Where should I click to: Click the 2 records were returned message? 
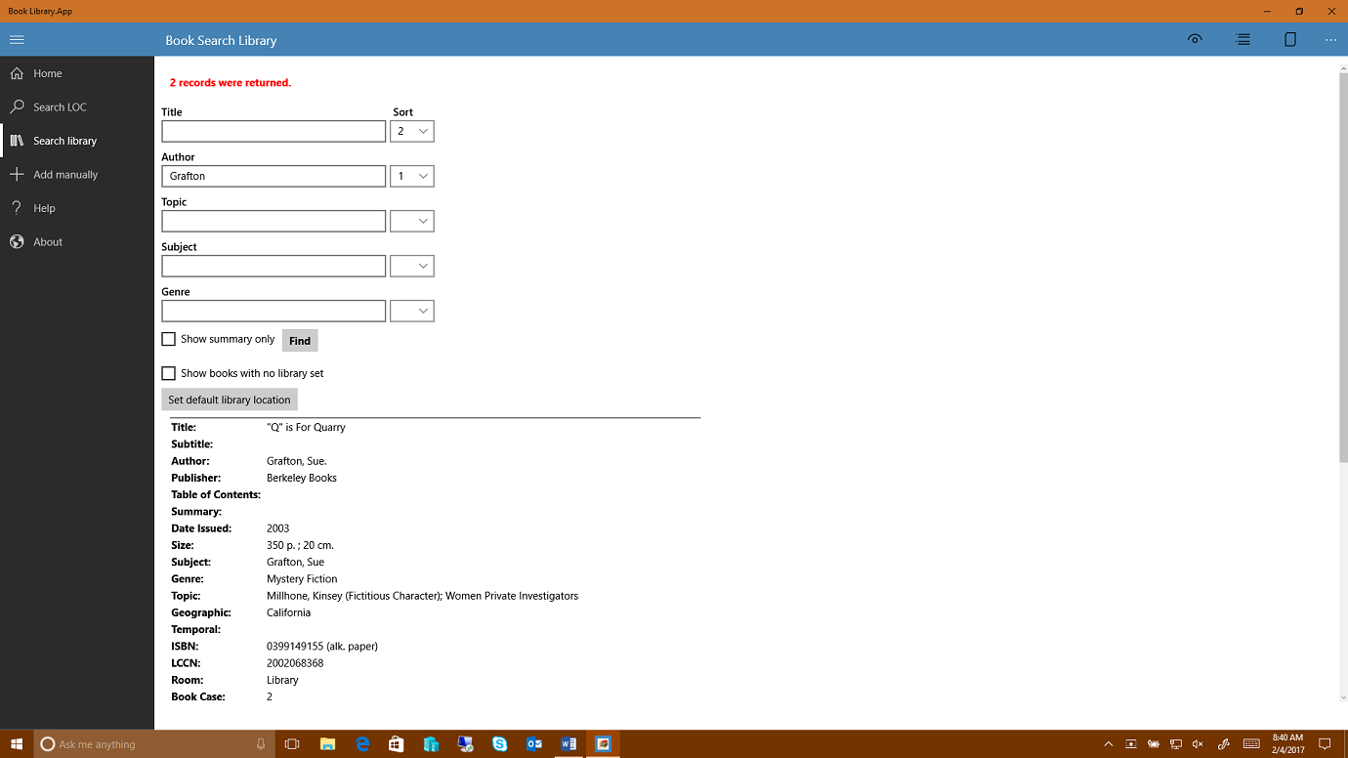[231, 83]
